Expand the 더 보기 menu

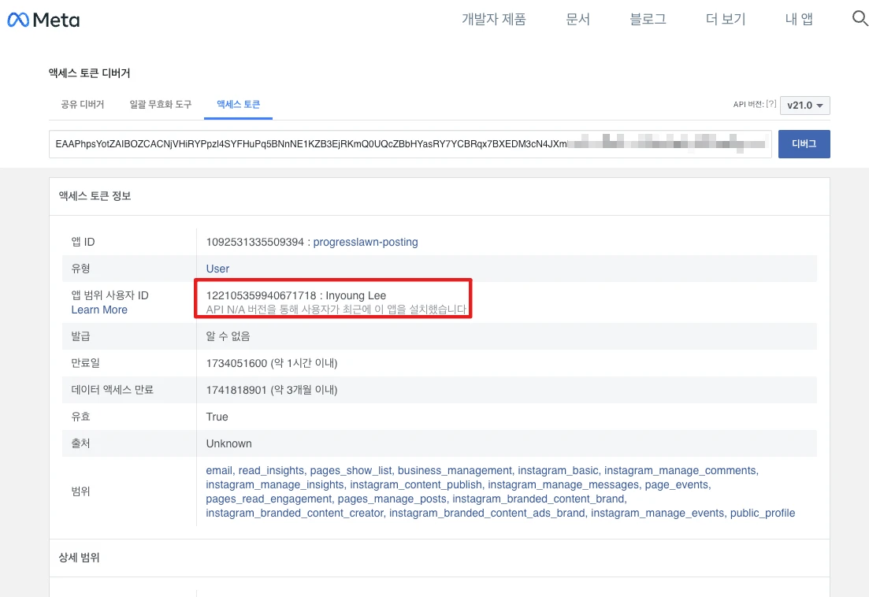(x=726, y=20)
